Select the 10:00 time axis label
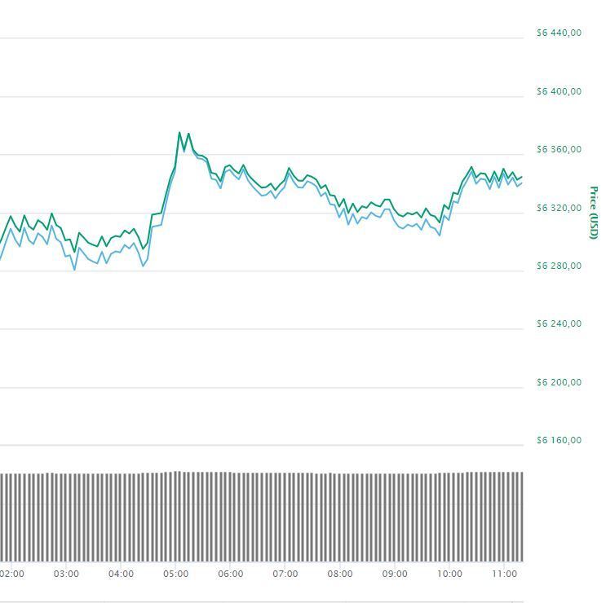The image size is (606, 603). pos(449,574)
